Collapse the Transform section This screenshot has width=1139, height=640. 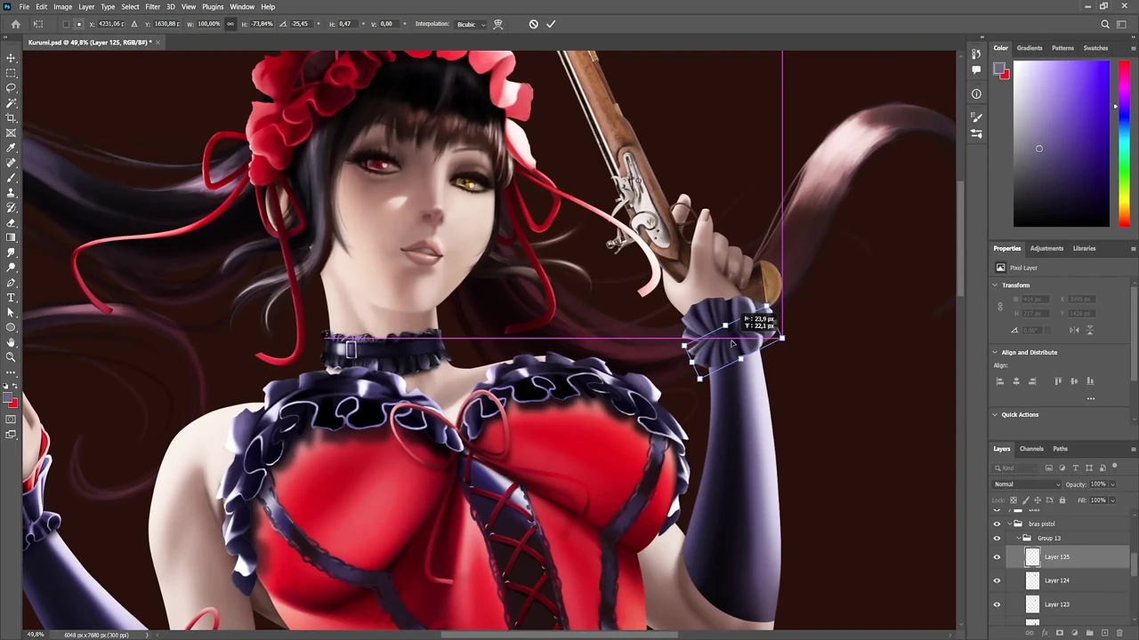pos(996,285)
